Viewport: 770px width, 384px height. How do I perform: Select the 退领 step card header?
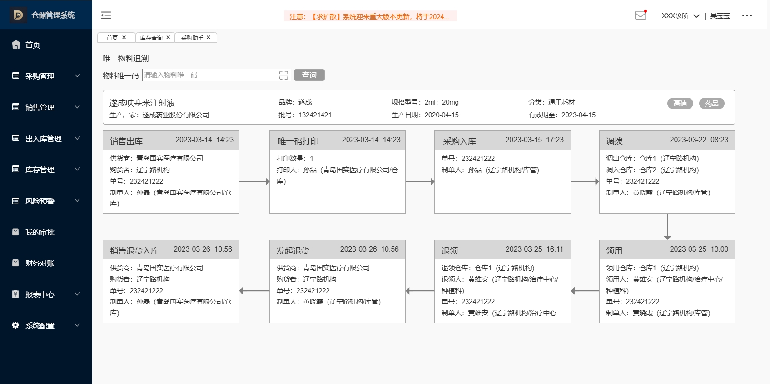tap(502, 250)
